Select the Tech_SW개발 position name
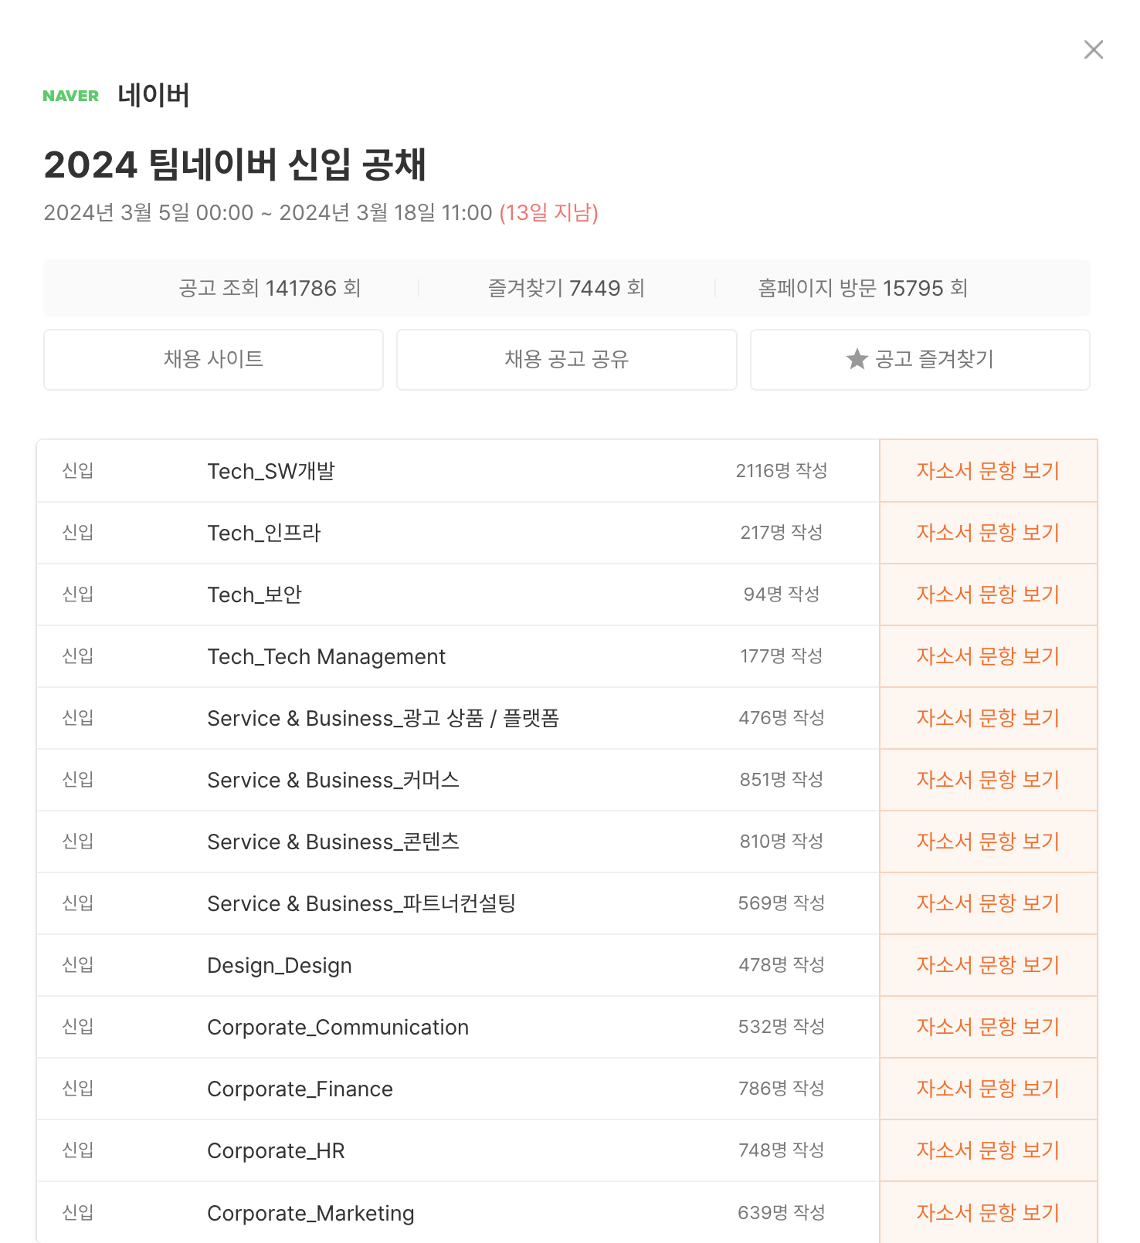The width and height of the screenshot is (1140, 1243). point(271,471)
